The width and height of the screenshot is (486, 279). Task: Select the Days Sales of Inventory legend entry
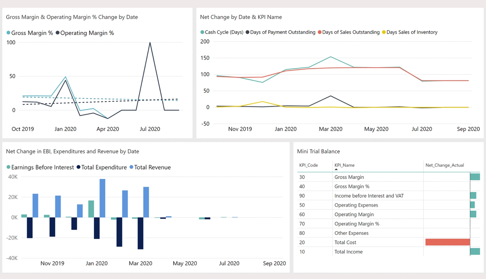[x=410, y=32]
